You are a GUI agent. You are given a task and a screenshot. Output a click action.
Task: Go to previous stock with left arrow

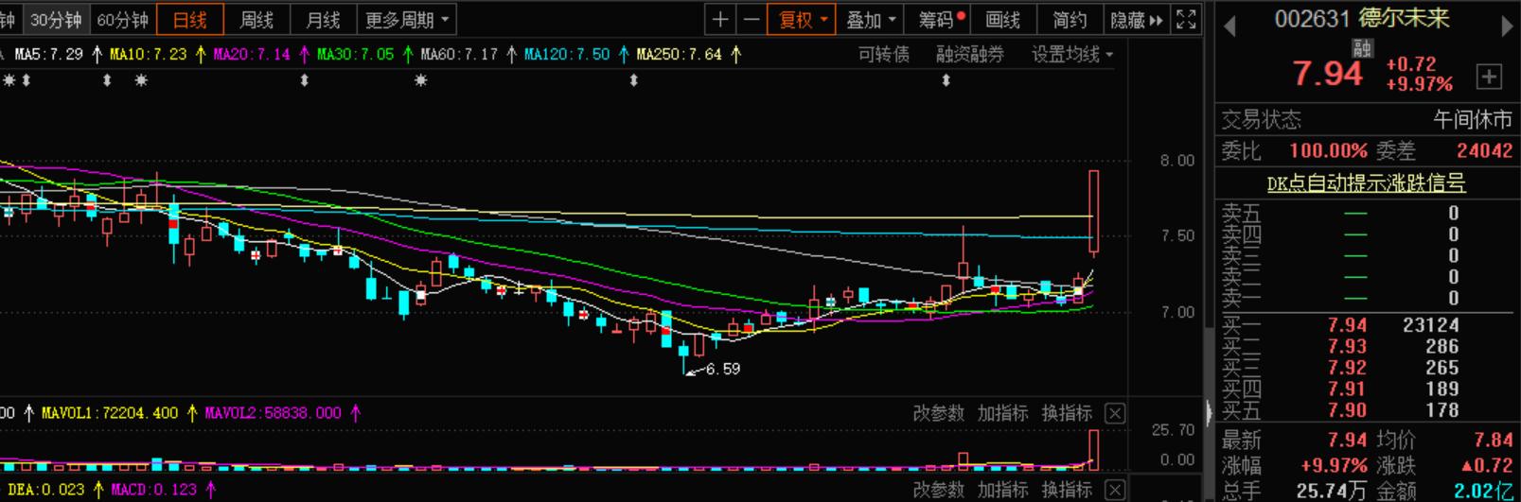(x=1229, y=26)
